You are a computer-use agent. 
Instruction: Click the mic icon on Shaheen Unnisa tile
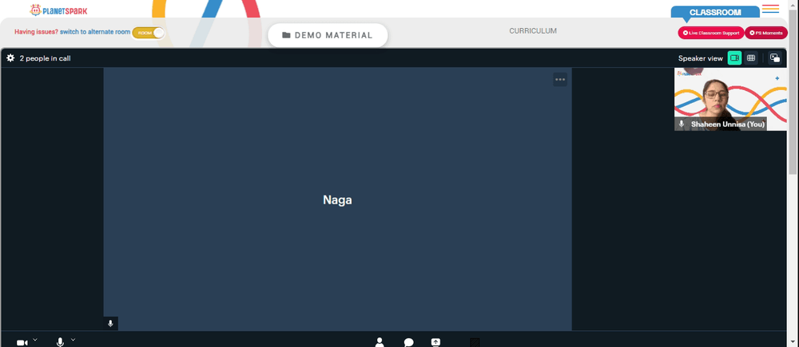tap(682, 124)
